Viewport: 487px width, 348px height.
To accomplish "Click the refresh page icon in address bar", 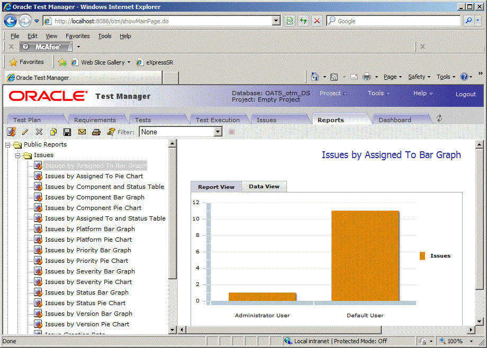I will [303, 21].
